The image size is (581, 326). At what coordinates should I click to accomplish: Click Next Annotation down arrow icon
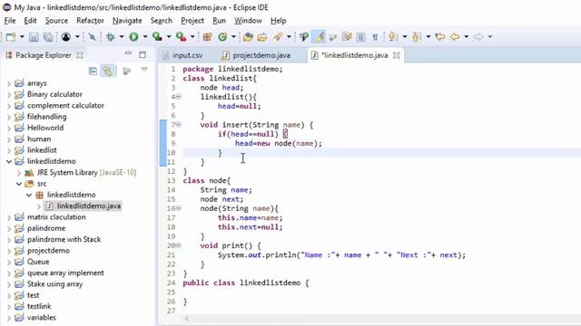(x=393, y=36)
